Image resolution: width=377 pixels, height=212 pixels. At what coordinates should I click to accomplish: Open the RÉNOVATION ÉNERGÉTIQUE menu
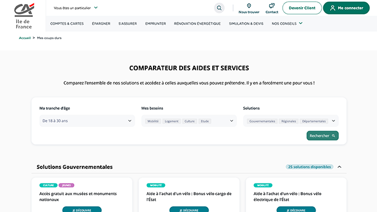pos(197,24)
